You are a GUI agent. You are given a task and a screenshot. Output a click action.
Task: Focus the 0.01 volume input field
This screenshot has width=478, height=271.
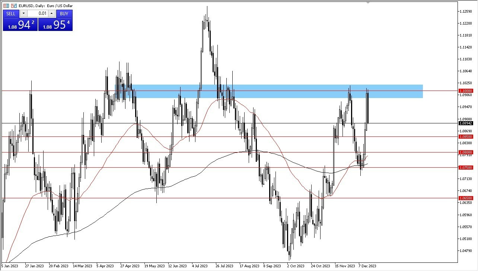click(38, 13)
